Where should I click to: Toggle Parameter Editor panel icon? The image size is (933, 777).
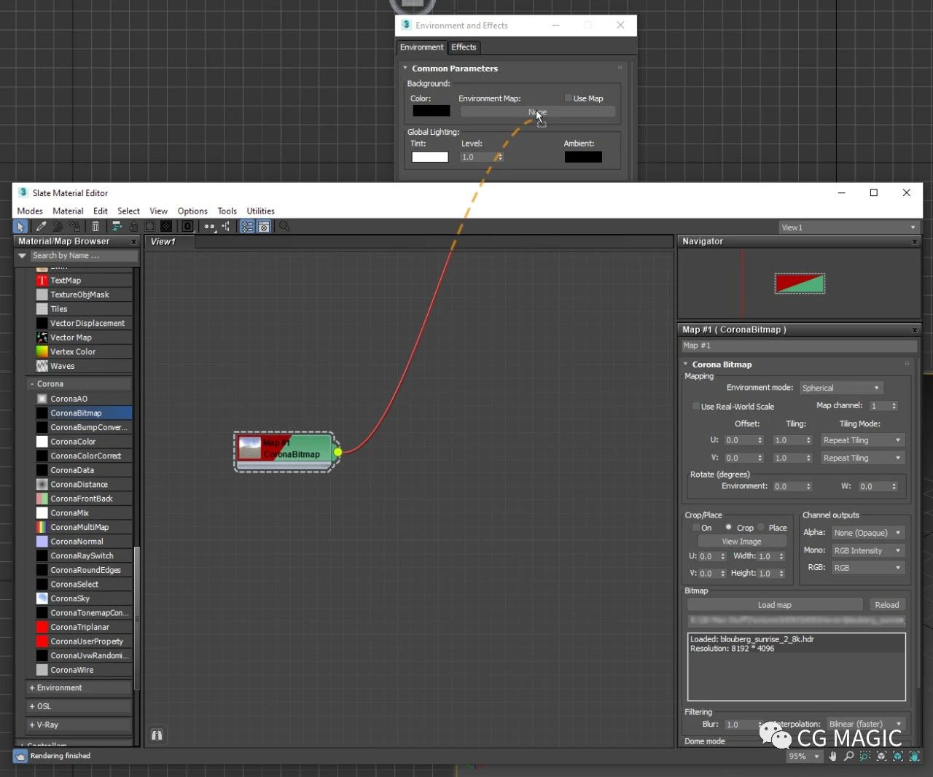pos(264,227)
